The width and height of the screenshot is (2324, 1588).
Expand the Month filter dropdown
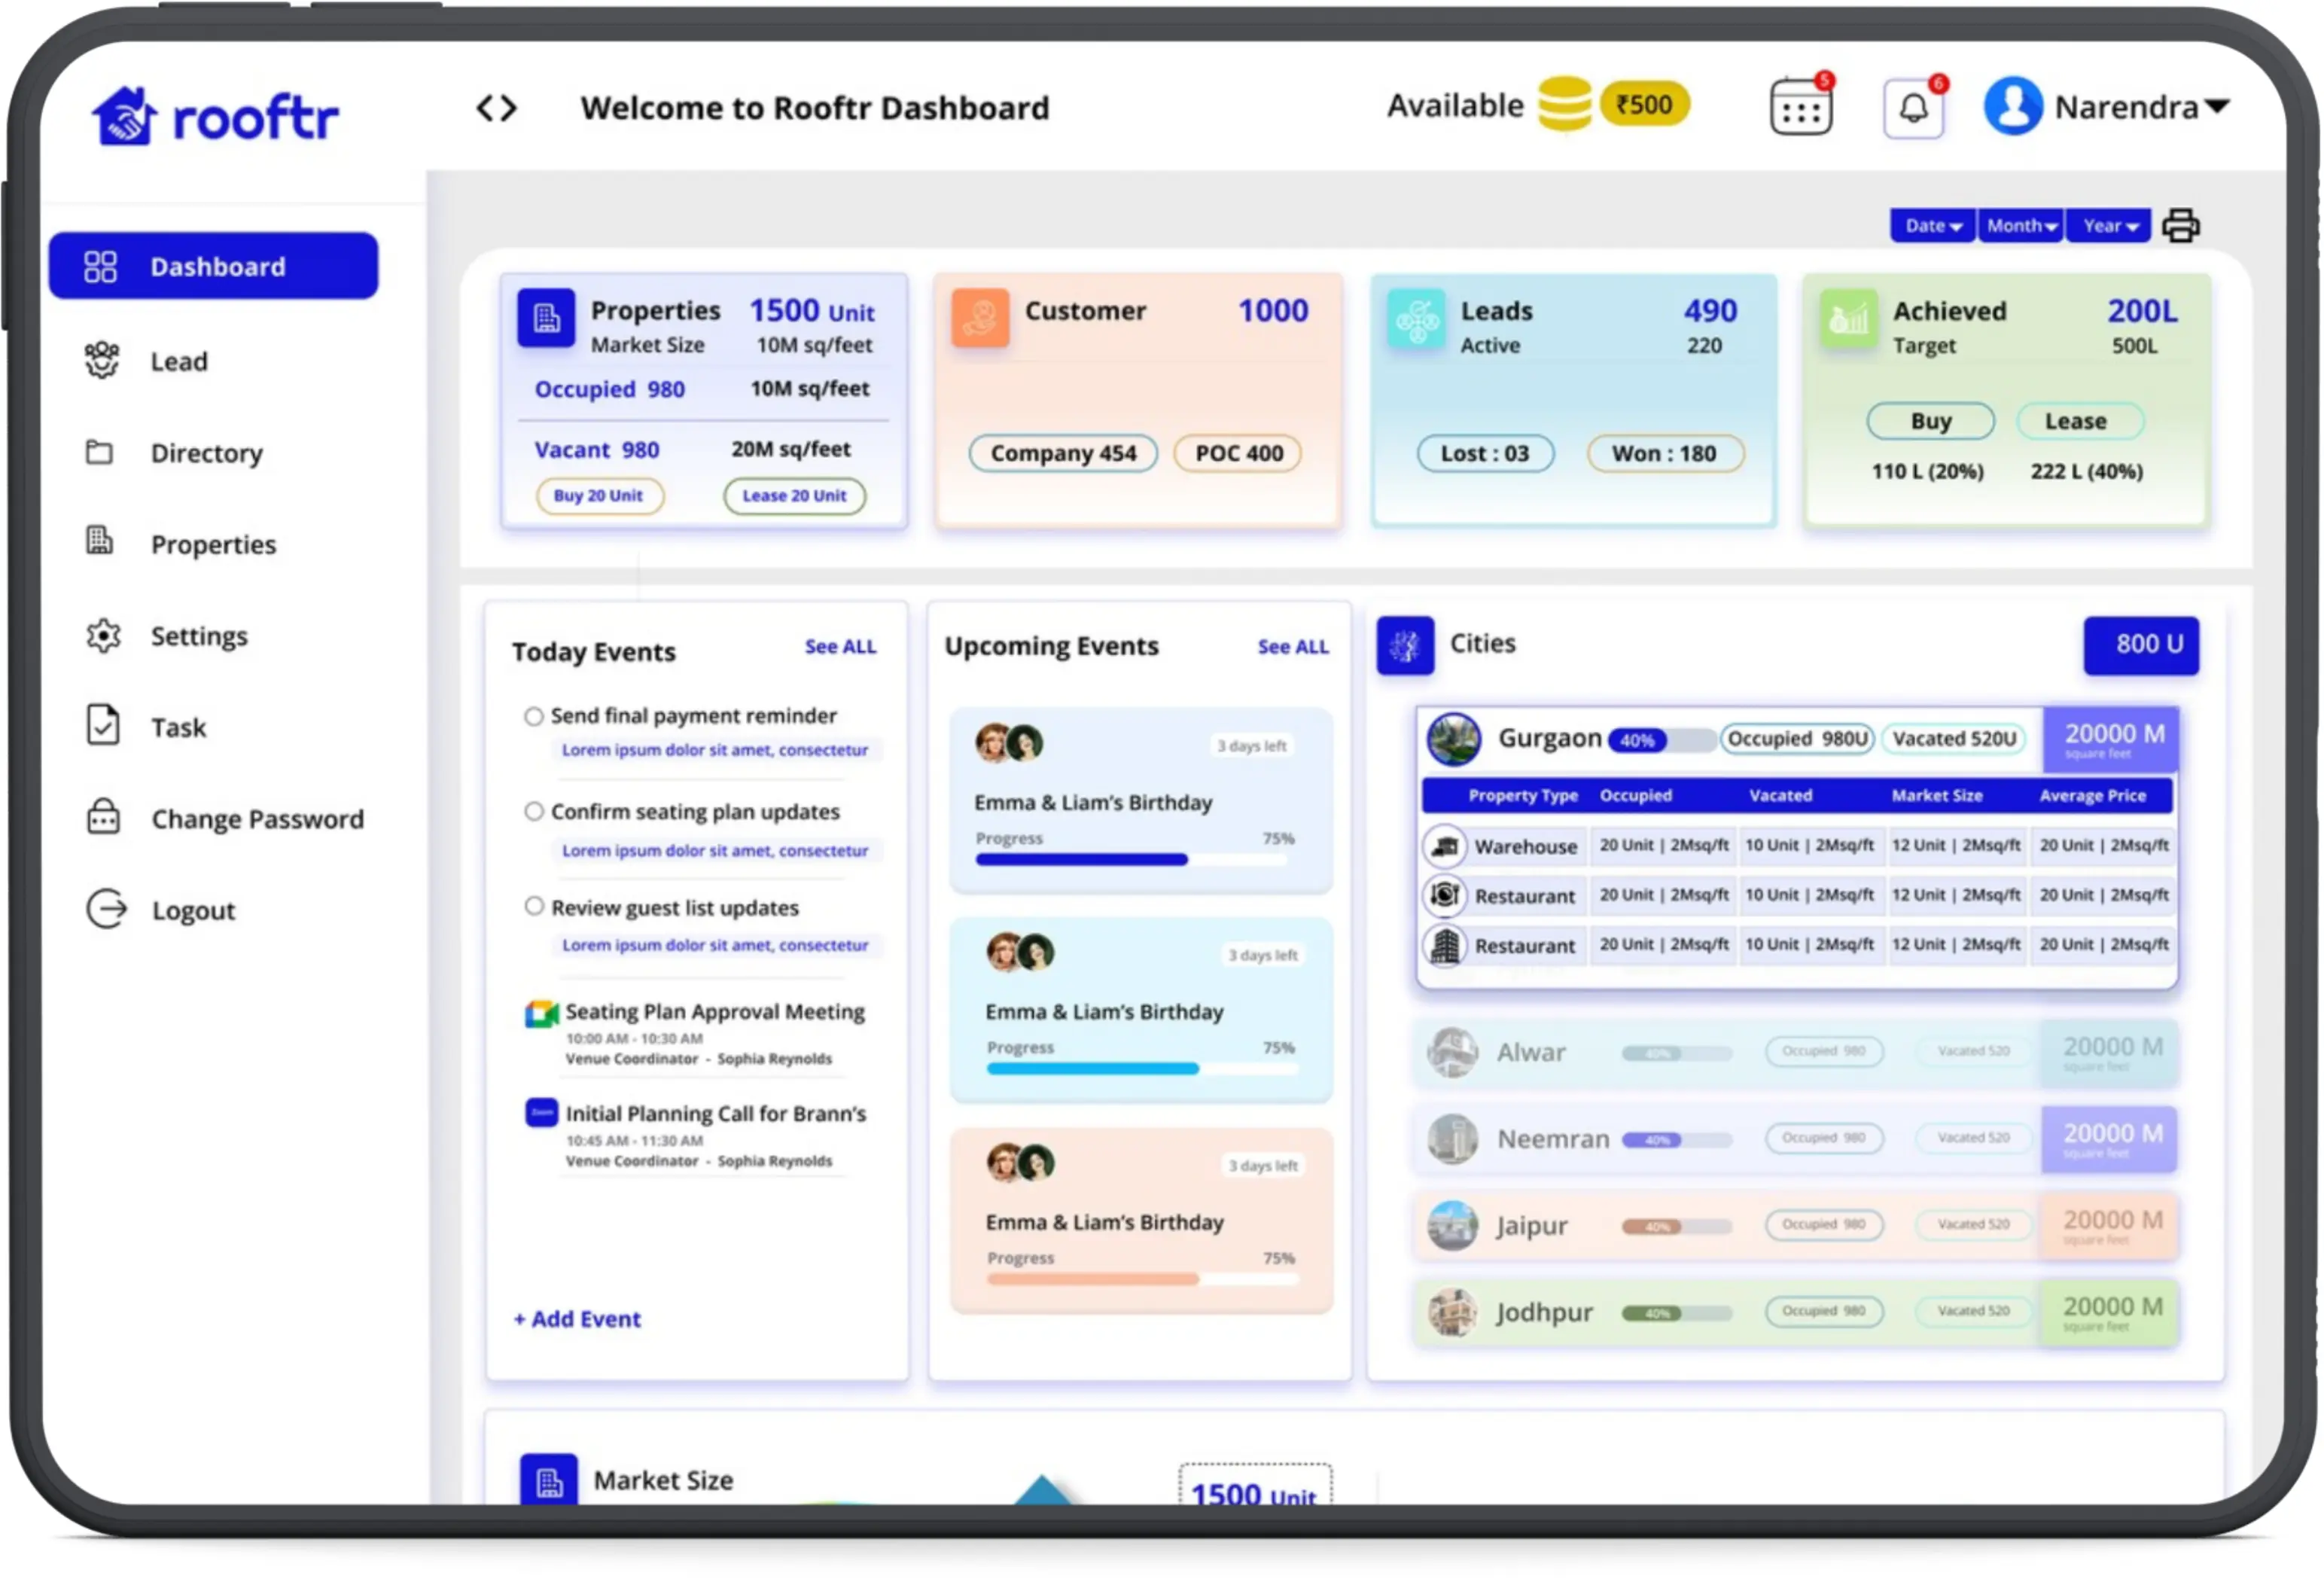click(x=2020, y=226)
